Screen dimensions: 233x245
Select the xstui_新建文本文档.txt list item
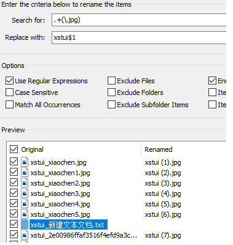(68, 225)
